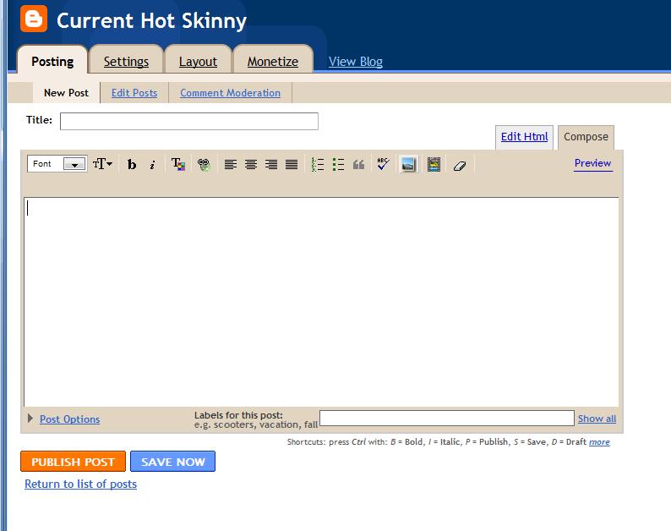This screenshot has height=531, width=671.
Task: Open the font size tool
Action: [103, 164]
